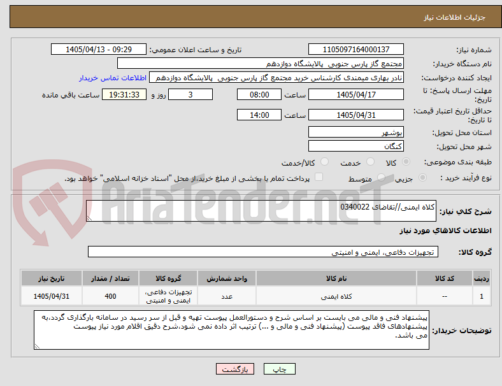Click the announcement date field 1405/04/13 - 09:29
Viewport: 502px width, 386px height.
click(99, 49)
